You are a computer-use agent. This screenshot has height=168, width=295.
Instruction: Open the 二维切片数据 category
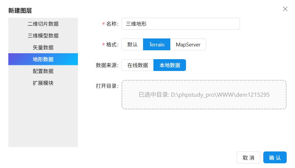(x=43, y=24)
